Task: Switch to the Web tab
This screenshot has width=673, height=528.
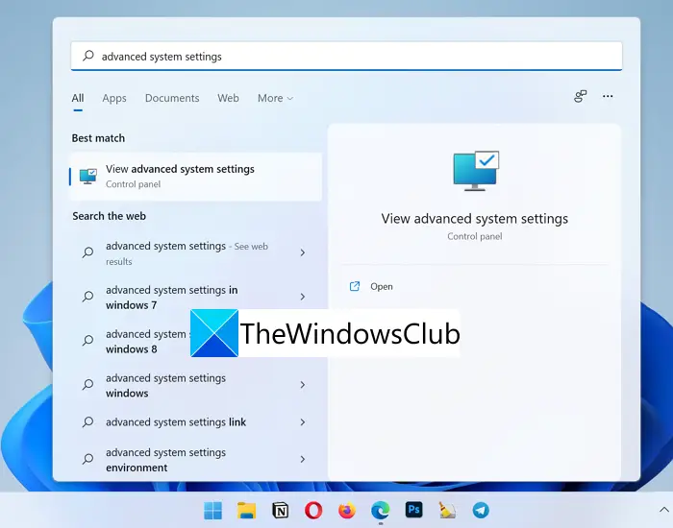Action: [228, 98]
